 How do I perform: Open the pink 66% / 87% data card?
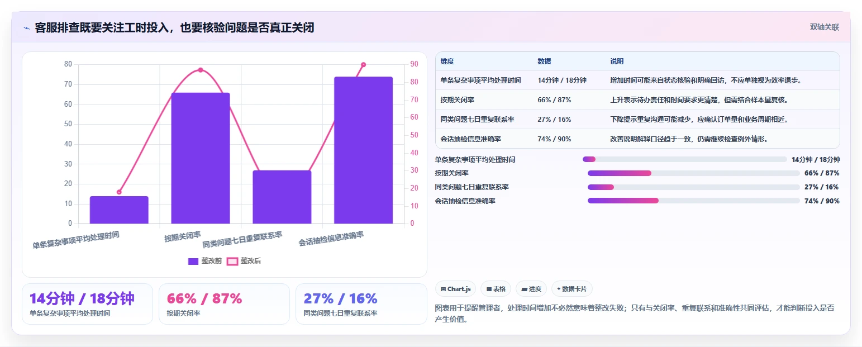pyautogui.click(x=224, y=304)
